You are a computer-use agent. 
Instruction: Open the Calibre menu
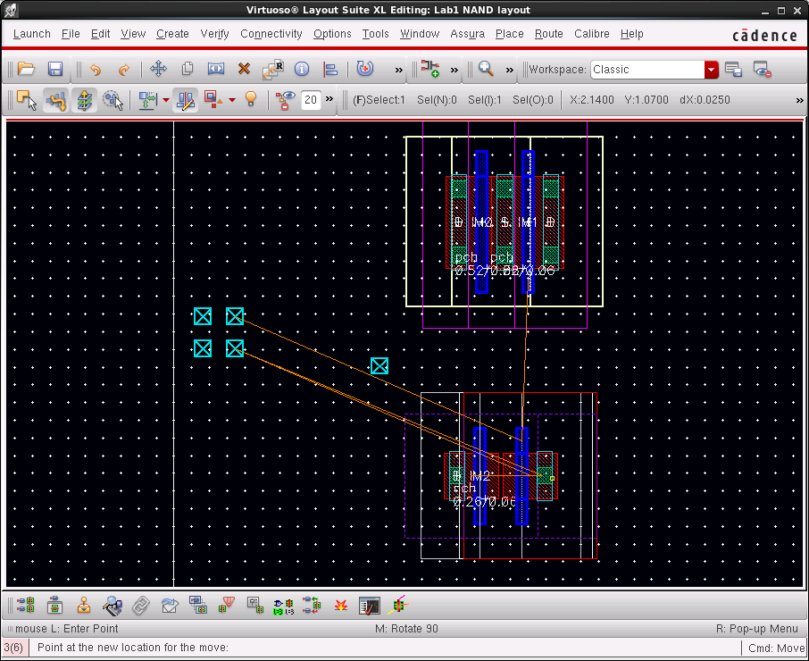coord(592,34)
